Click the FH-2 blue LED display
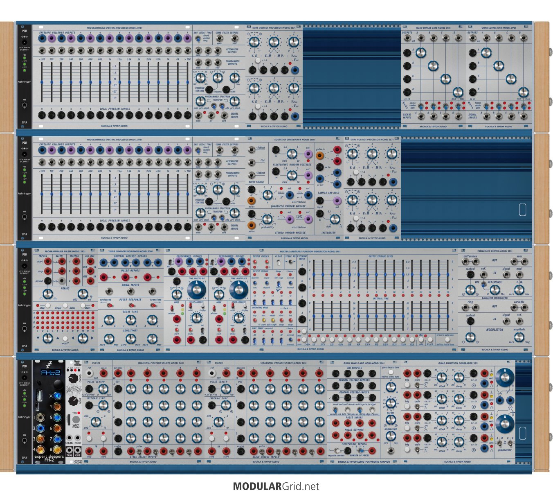The image size is (553, 495). [51, 373]
